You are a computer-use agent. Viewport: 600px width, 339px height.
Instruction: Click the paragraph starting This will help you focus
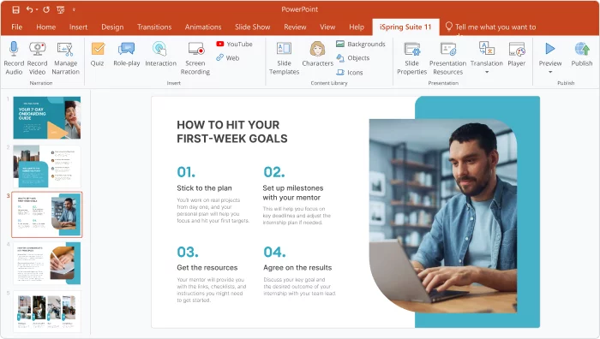click(297, 216)
